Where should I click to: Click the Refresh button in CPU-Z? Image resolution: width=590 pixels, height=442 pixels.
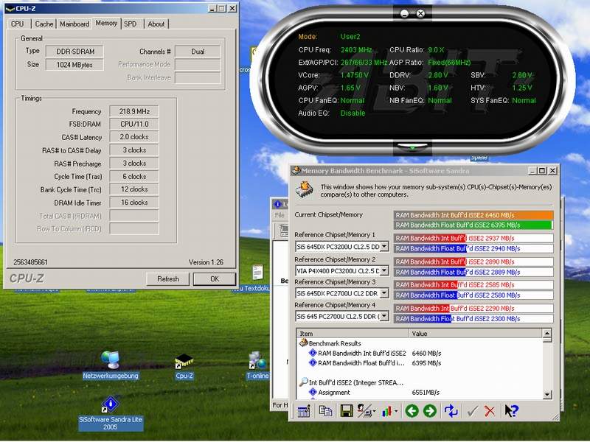168,279
